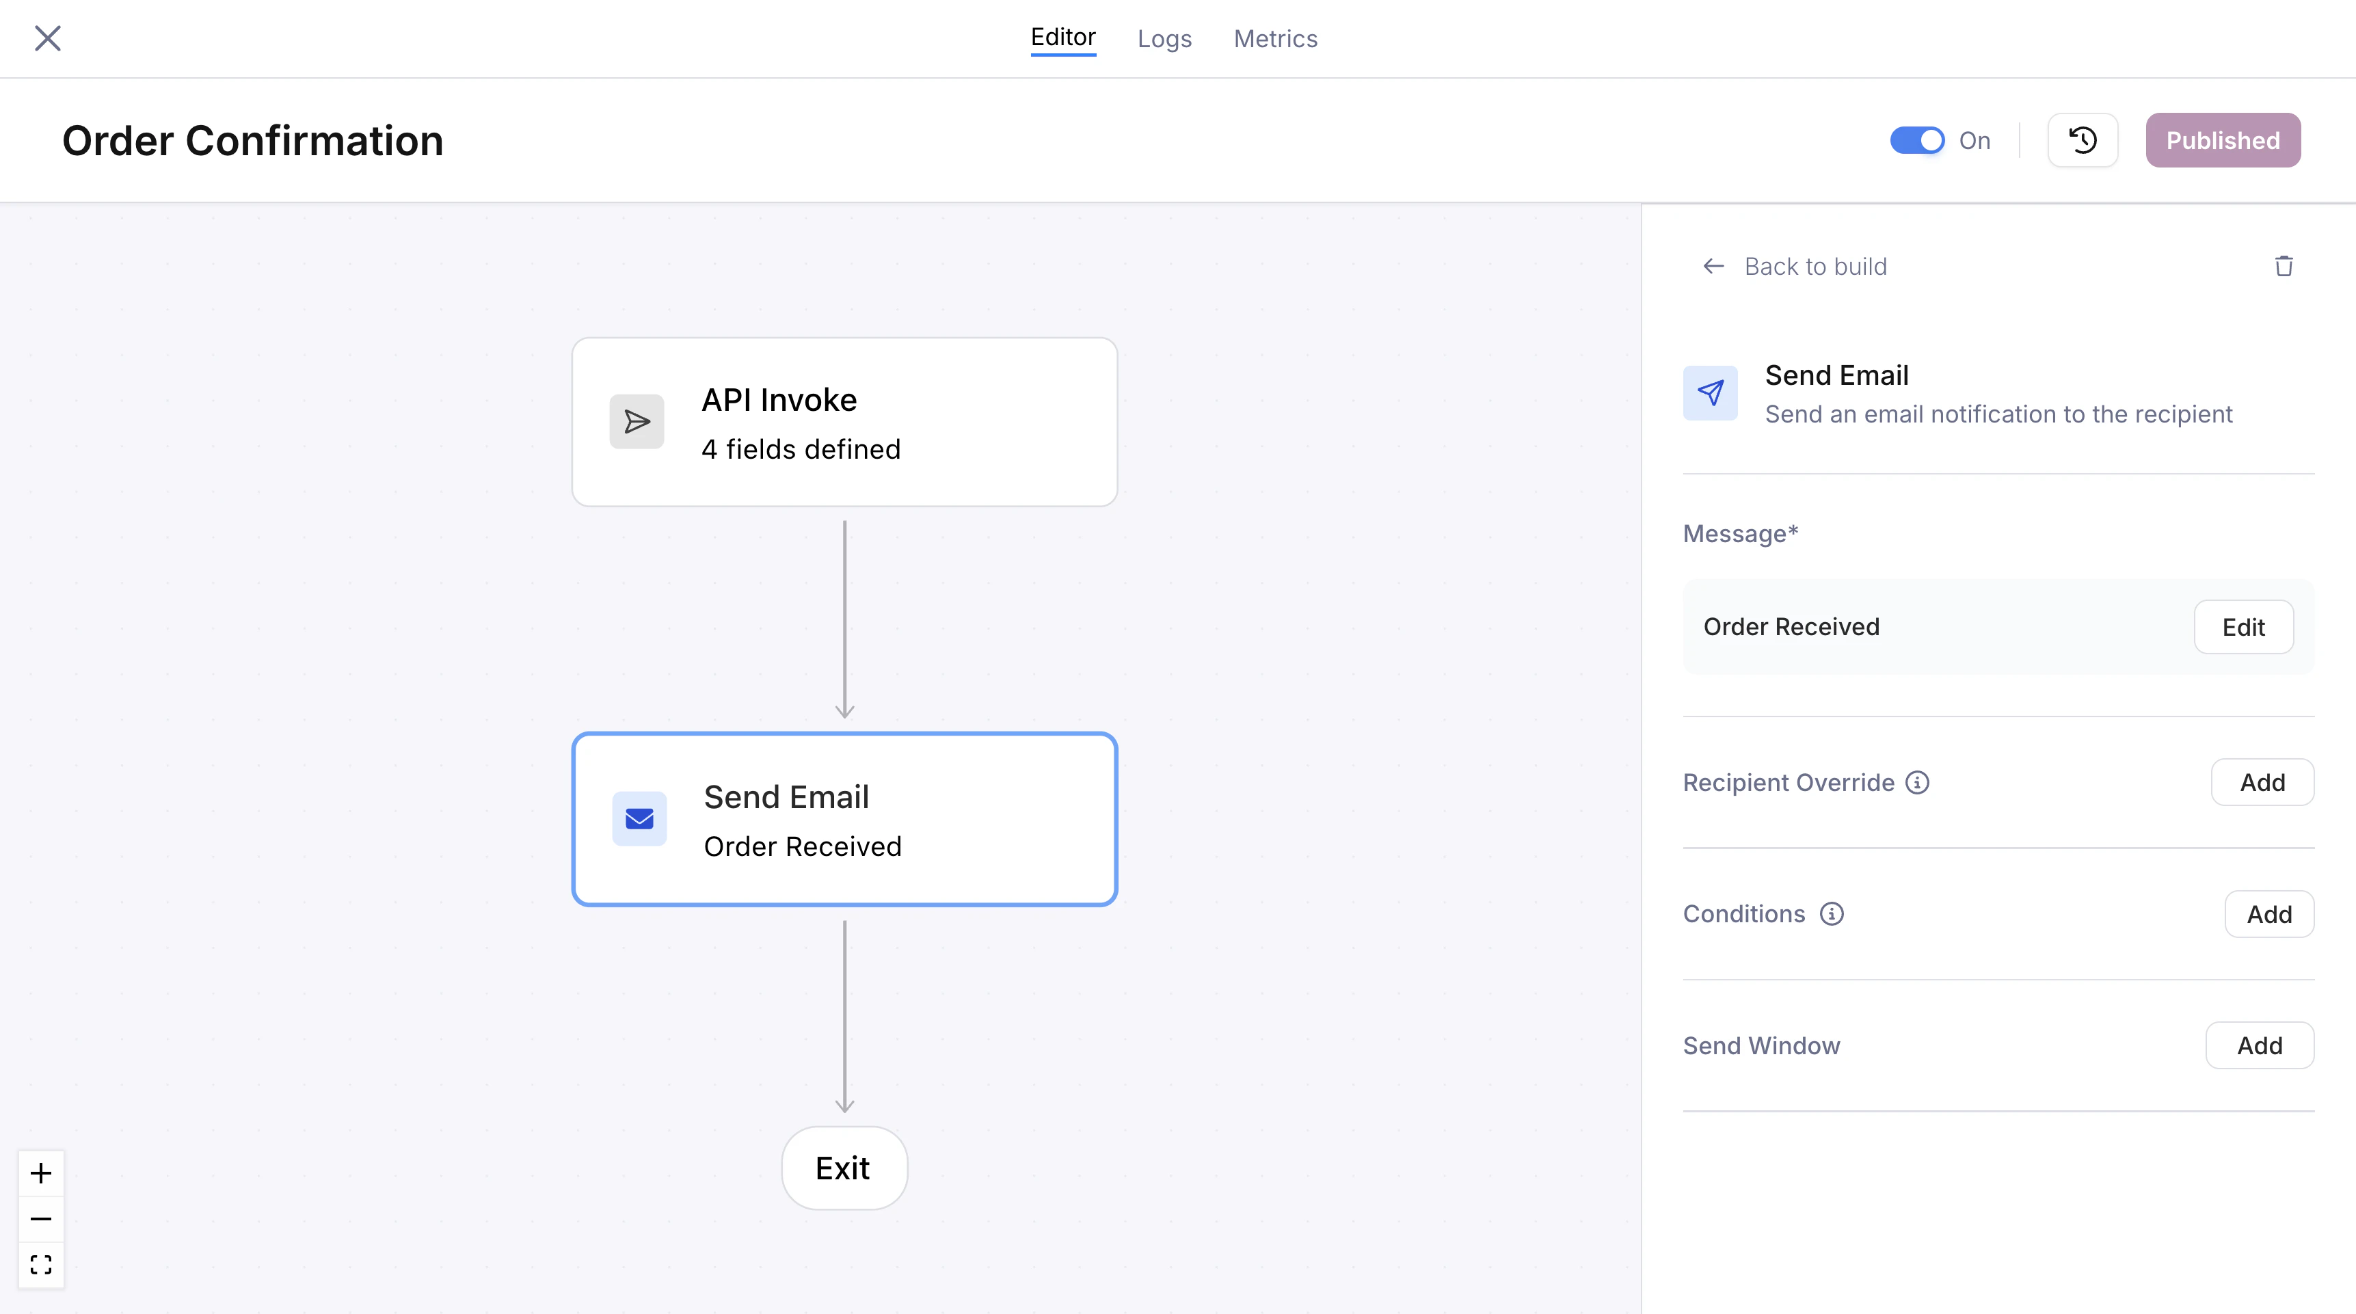This screenshot has height=1314, width=2356.
Task: Click the Send Email paper plane icon
Action: coord(1711,393)
